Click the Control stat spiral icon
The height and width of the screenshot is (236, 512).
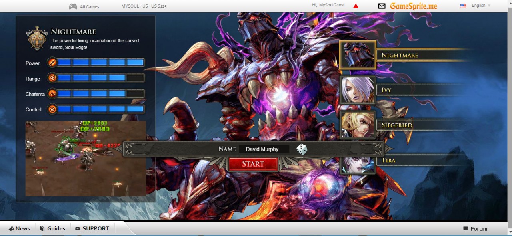(x=52, y=109)
